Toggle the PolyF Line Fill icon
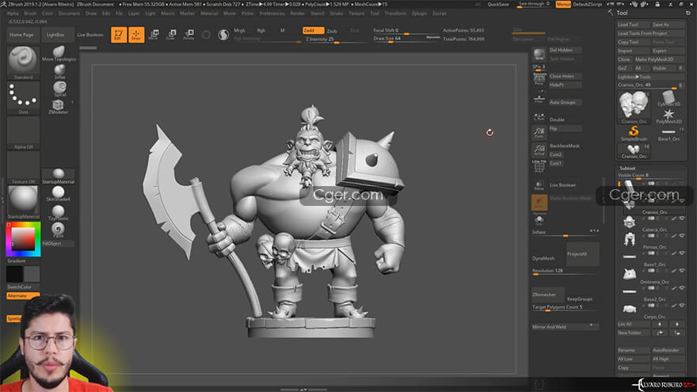 [539, 166]
